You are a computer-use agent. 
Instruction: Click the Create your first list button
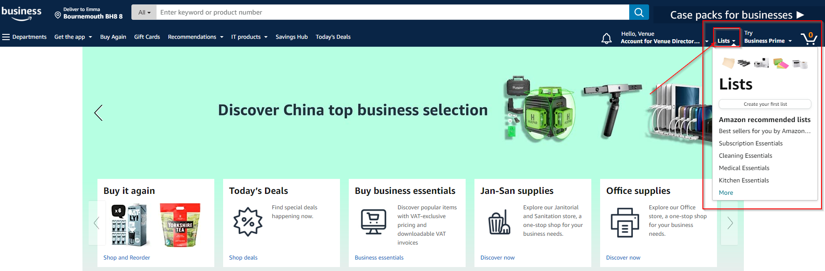pyautogui.click(x=765, y=104)
